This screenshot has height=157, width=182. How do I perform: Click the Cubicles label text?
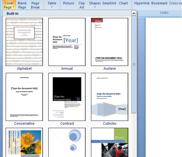pyautogui.click(x=110, y=123)
